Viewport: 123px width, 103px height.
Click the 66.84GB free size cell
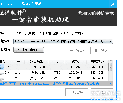[x=97, y=78]
